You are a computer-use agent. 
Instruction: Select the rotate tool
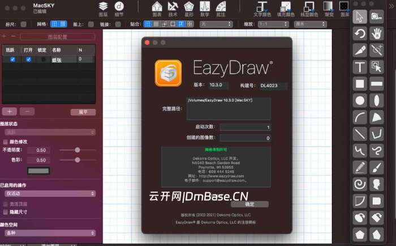click(360, 33)
